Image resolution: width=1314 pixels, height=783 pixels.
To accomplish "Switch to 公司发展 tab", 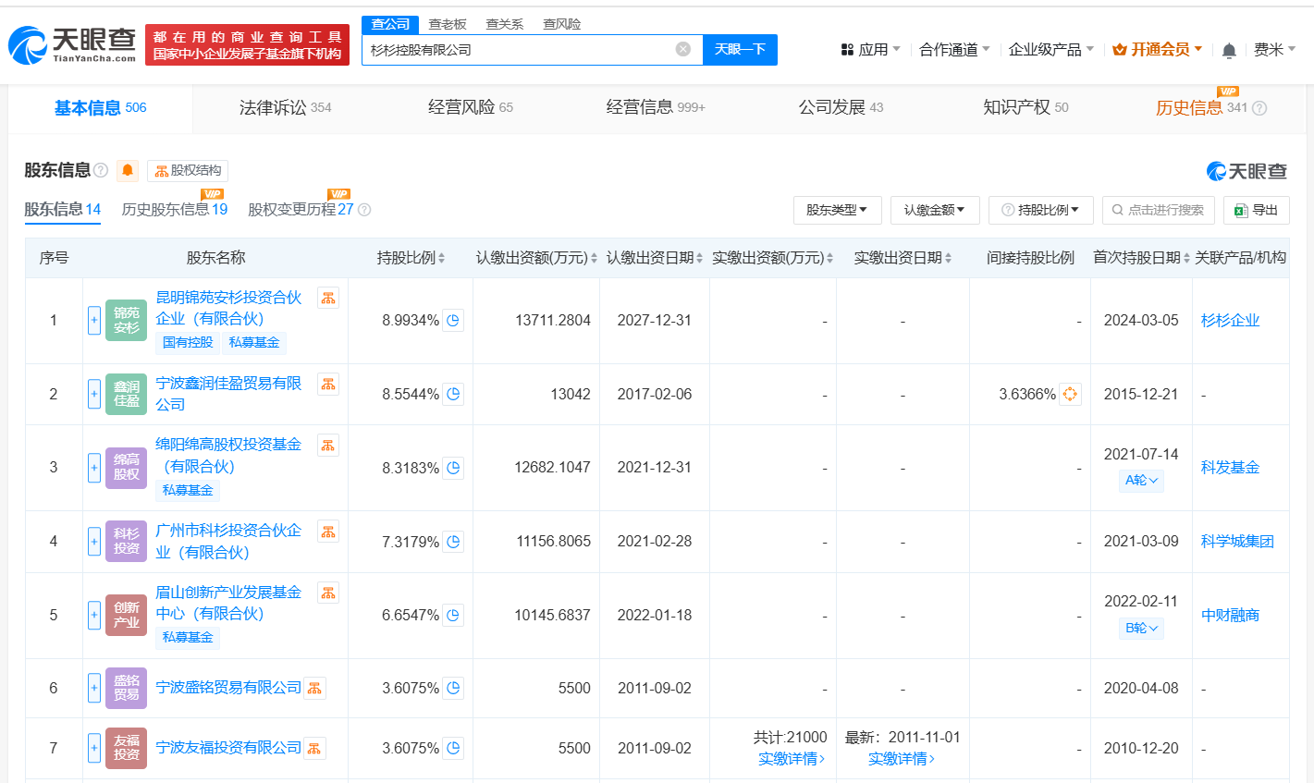I will point(841,108).
